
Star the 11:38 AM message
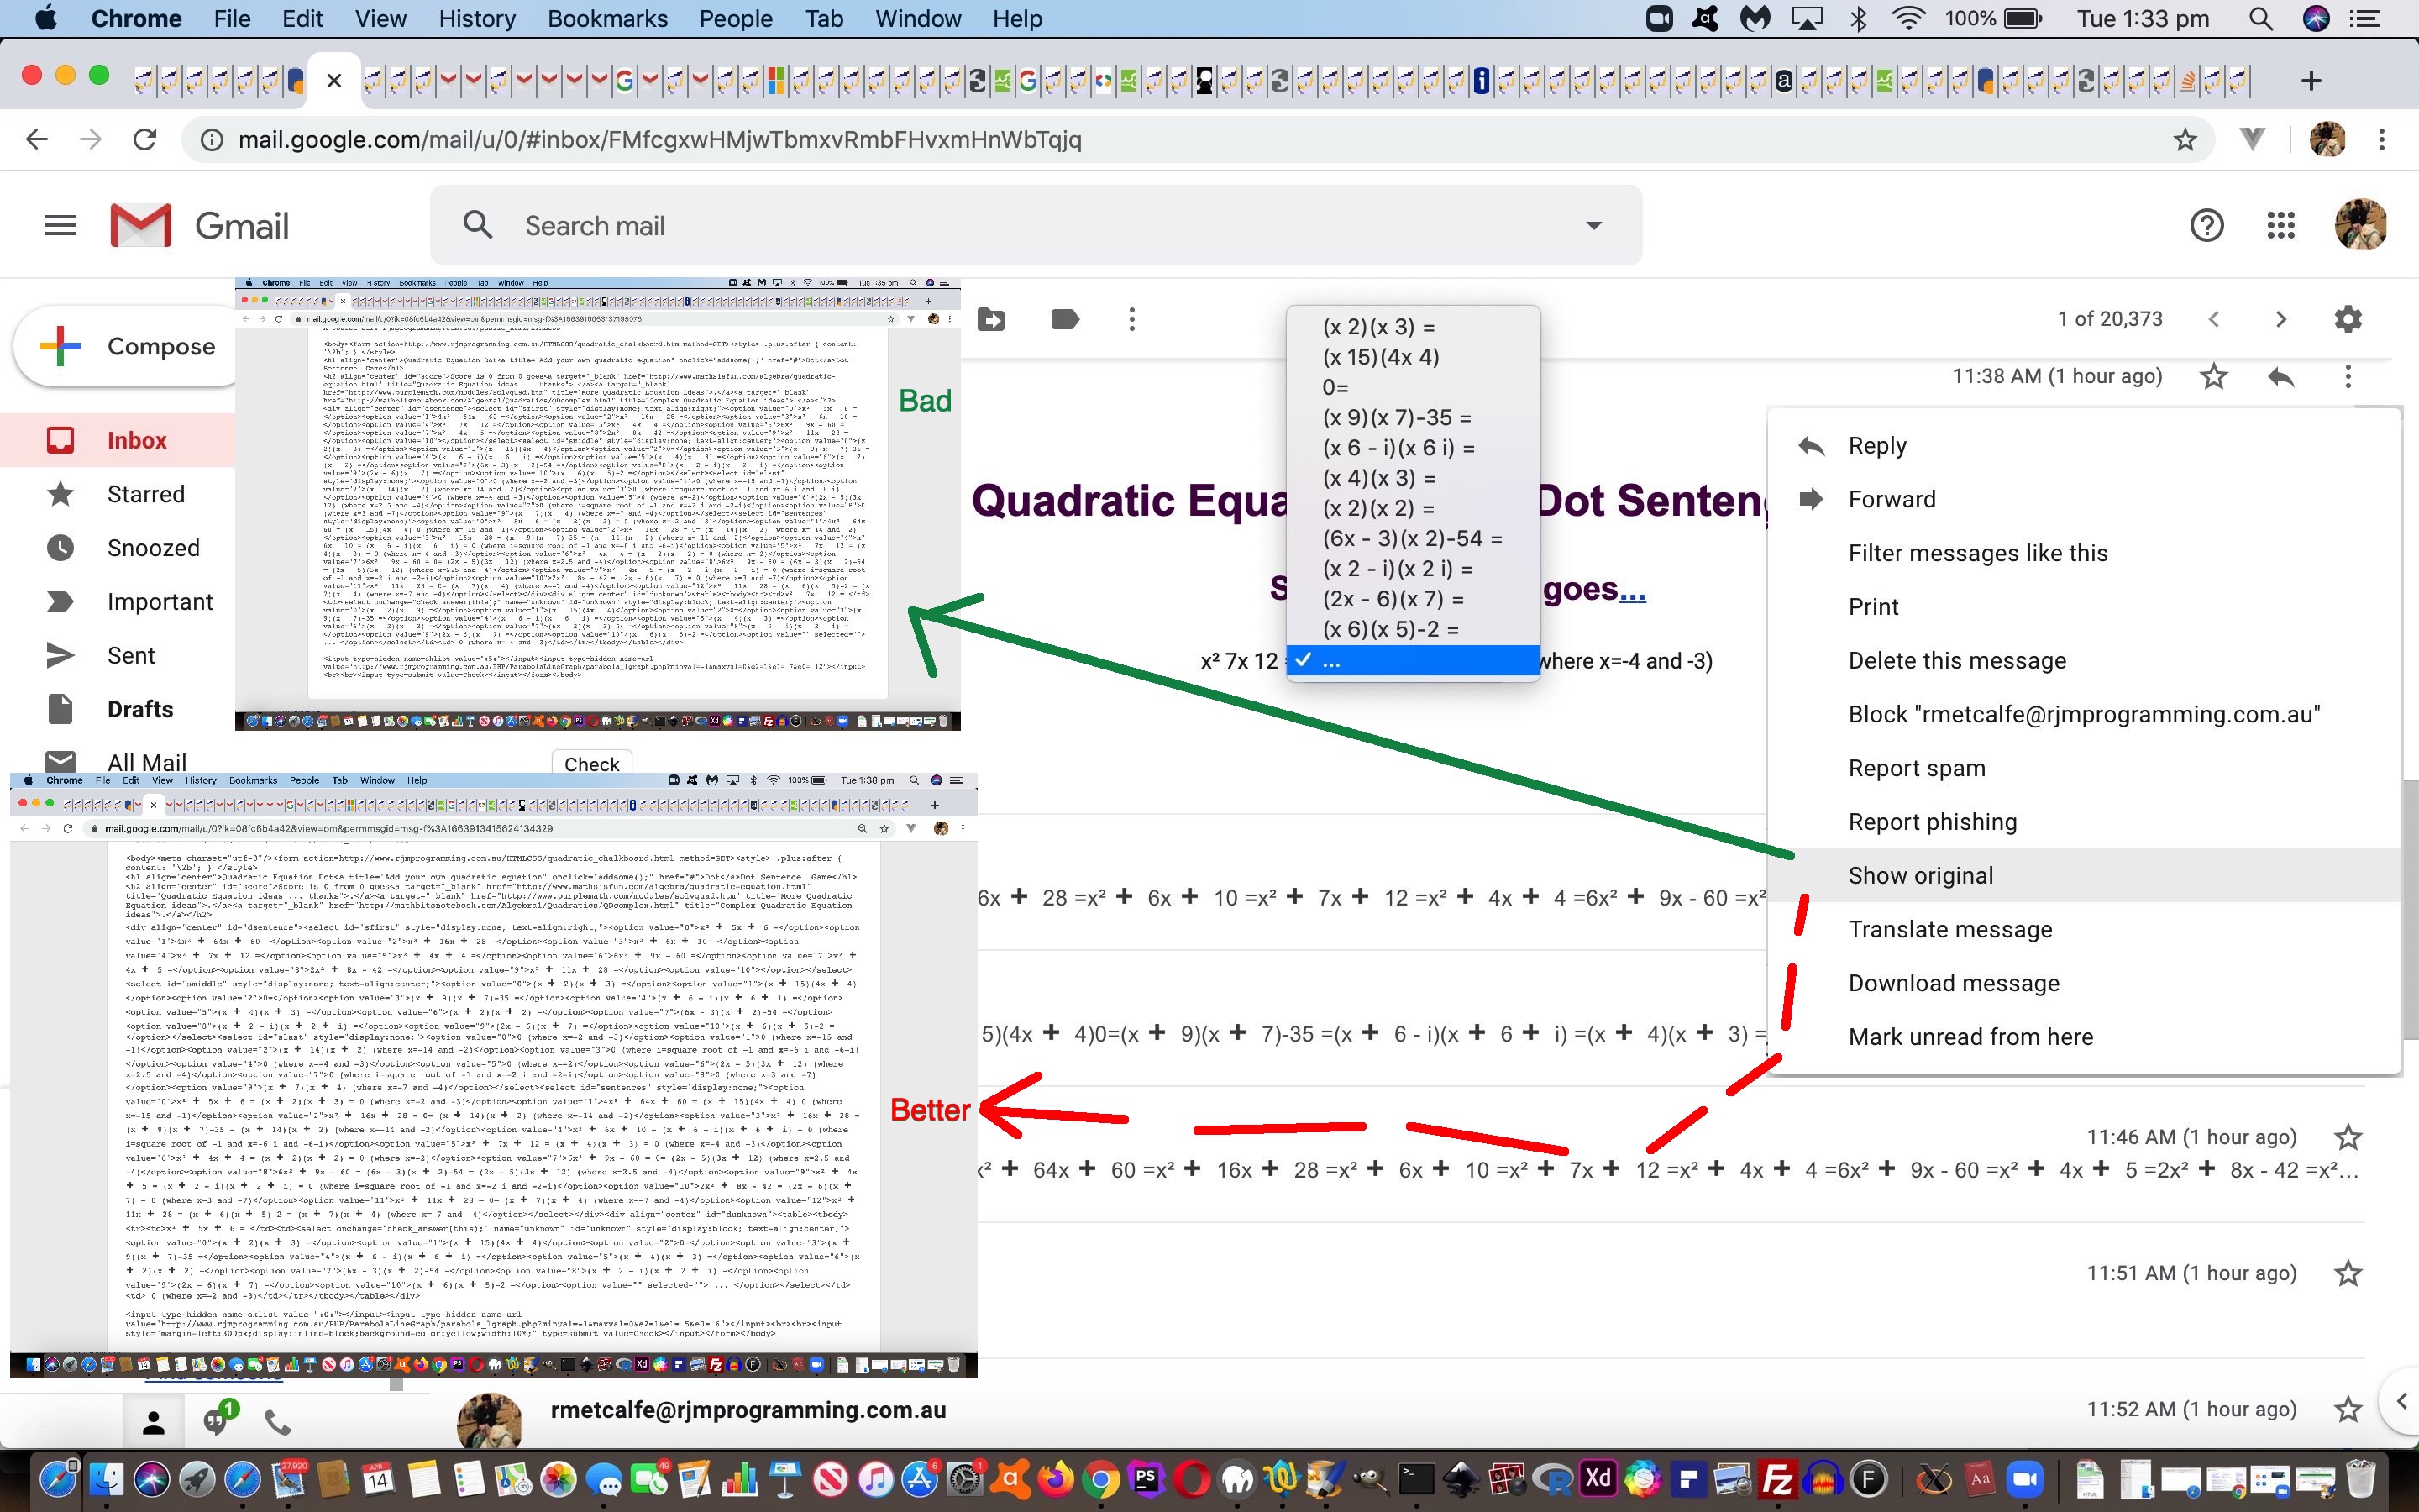(2213, 377)
